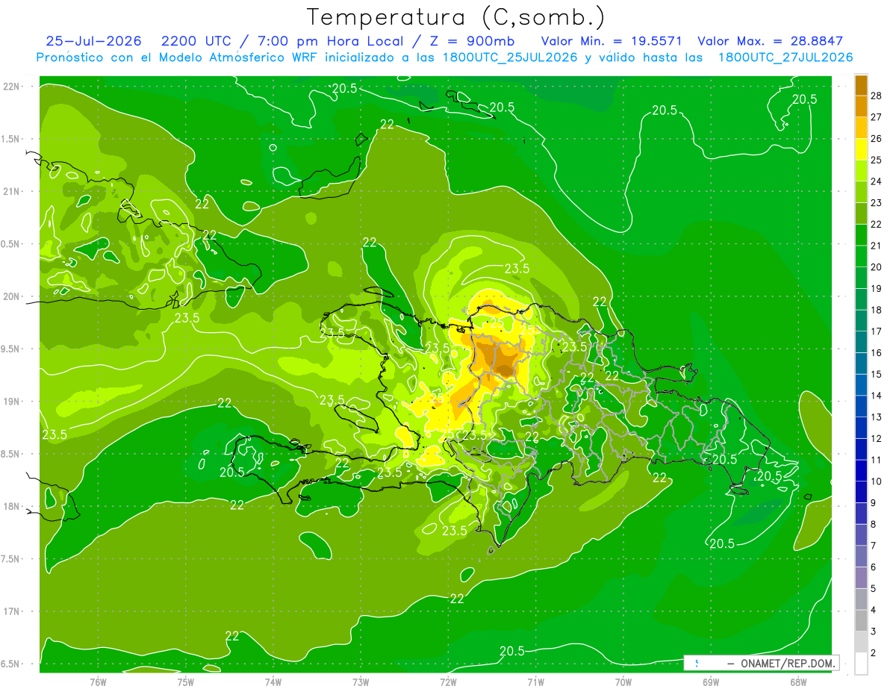Click the 'ONAMET/REP.DOM.' credit label
The width and height of the screenshot is (896, 692).
788,663
